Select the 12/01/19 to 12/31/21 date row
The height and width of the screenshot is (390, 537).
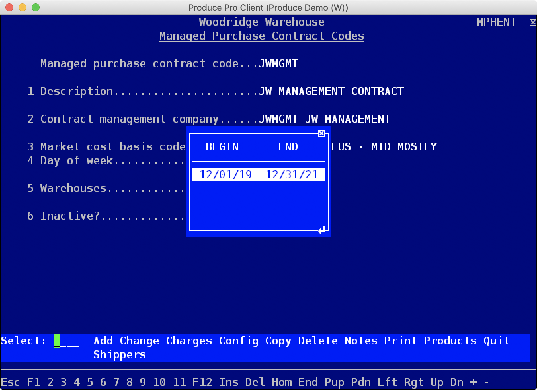click(x=259, y=175)
